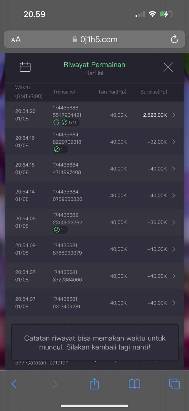Tap the "Hari ini" date label
This screenshot has height=411, width=189.
point(94,73)
